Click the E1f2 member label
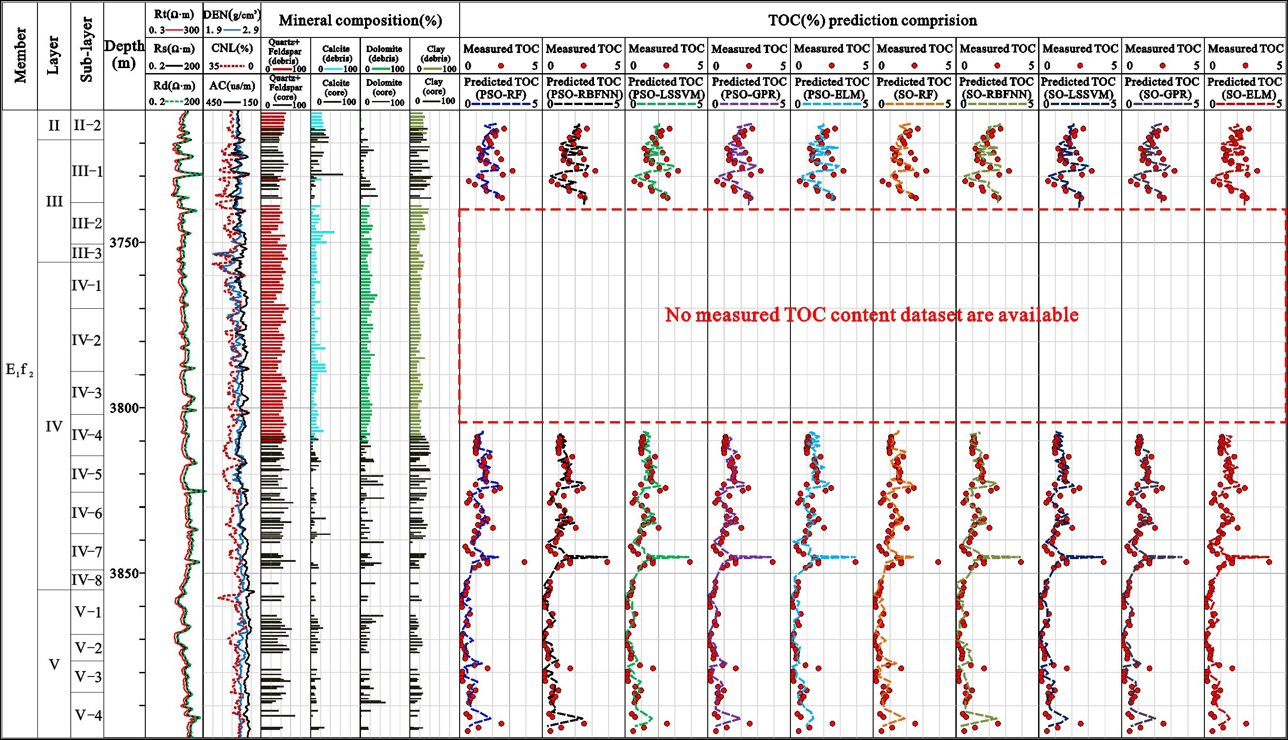This screenshot has width=1288, height=740. click(x=19, y=371)
